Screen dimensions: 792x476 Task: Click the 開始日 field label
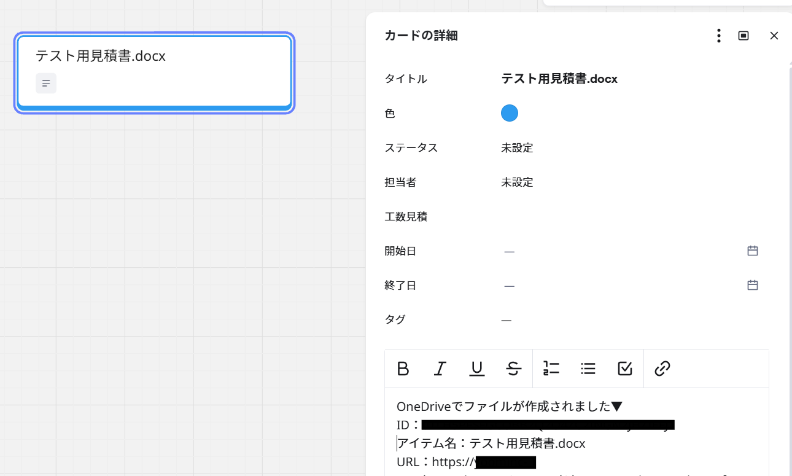click(400, 251)
